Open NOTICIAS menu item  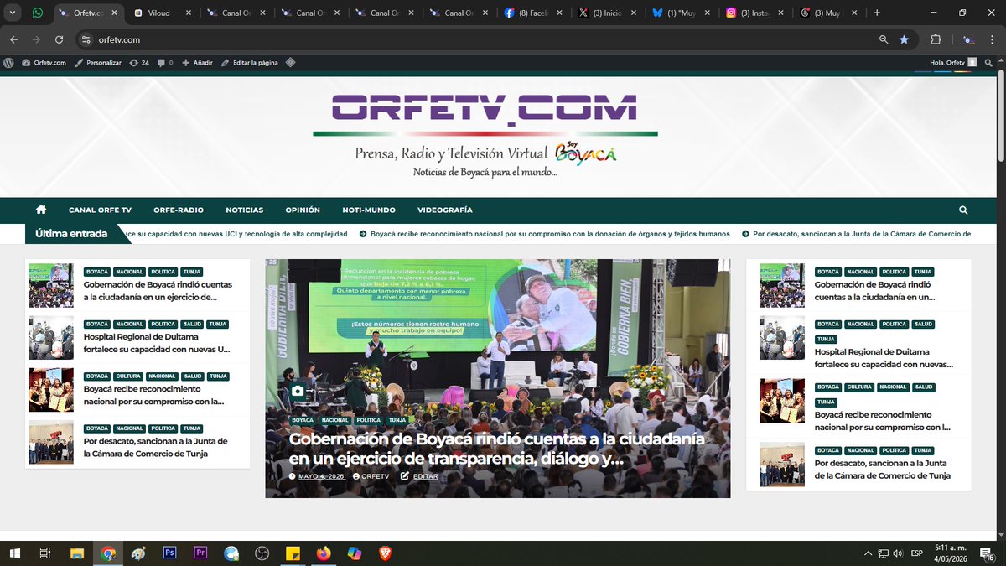tap(245, 210)
